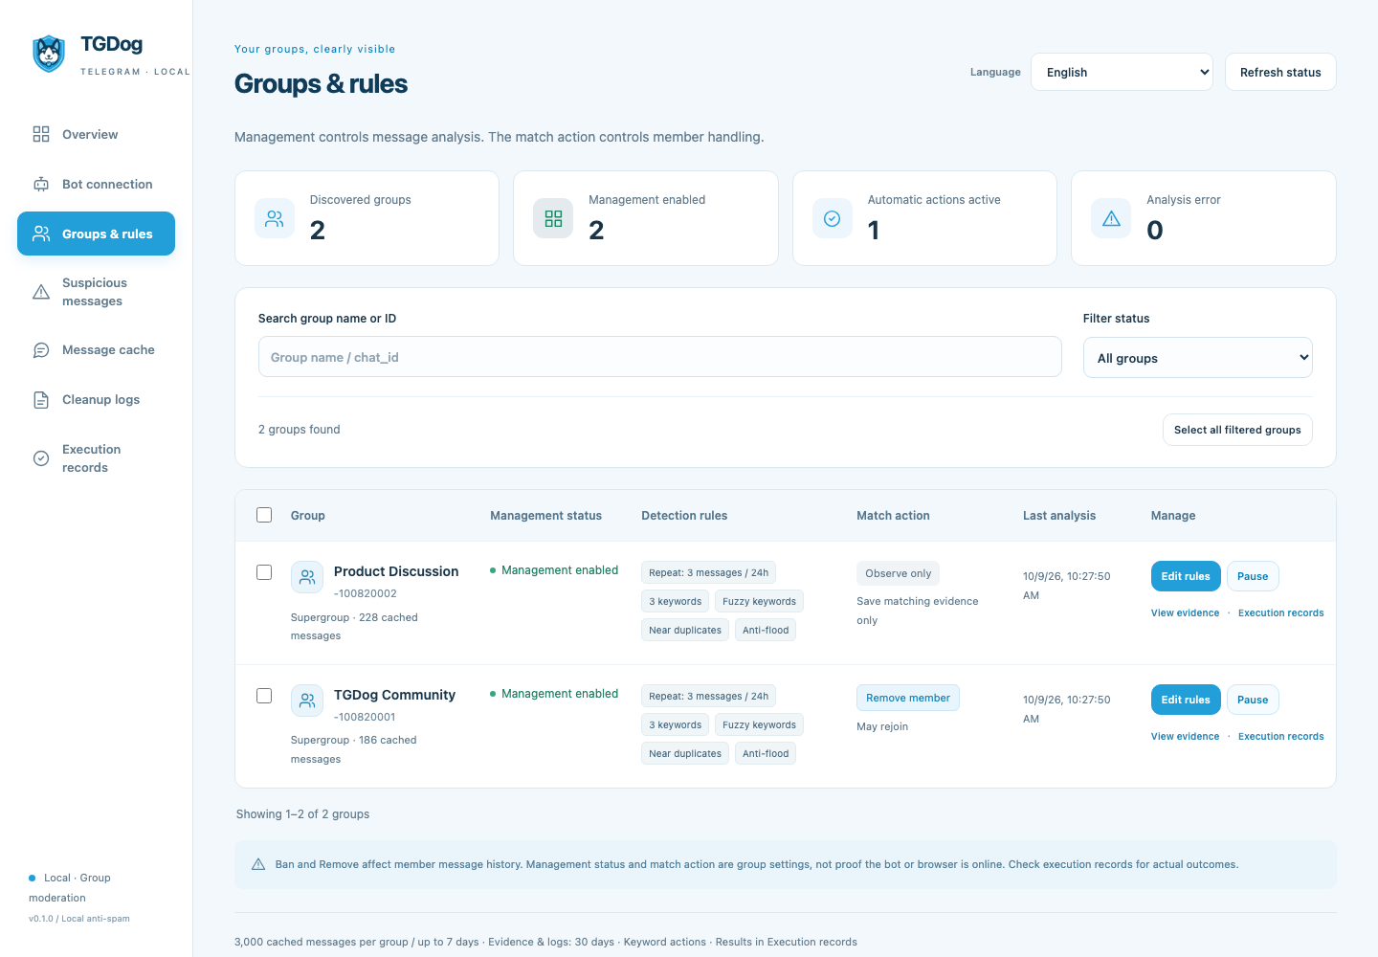Click the Analysis error triangle icon
The image size is (1378, 957).
1111,218
